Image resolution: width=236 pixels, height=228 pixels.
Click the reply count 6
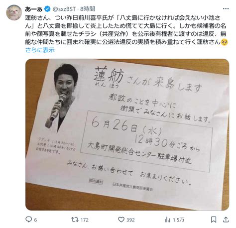click(35, 220)
